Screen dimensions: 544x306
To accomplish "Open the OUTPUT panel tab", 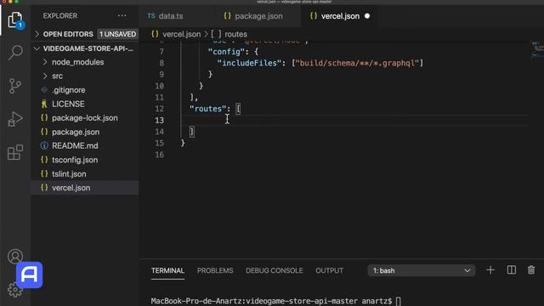I will click(329, 270).
